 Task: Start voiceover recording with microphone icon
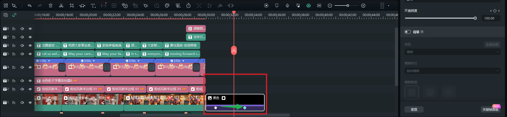tap(287, 6)
